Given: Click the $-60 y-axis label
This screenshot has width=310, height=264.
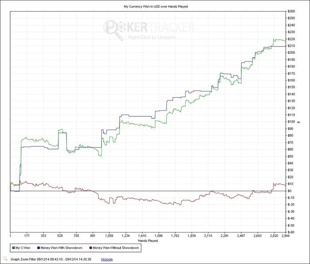Looking at the screenshot, I should (x=290, y=232).
